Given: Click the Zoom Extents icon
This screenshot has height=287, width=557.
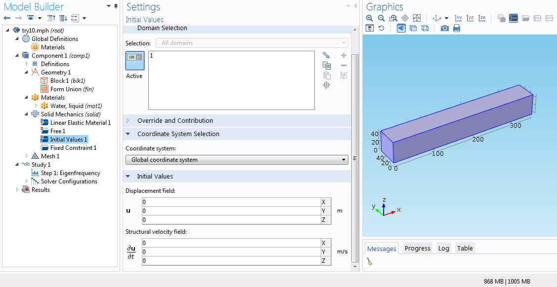Looking at the screenshot, I should pyautogui.click(x=417, y=18).
